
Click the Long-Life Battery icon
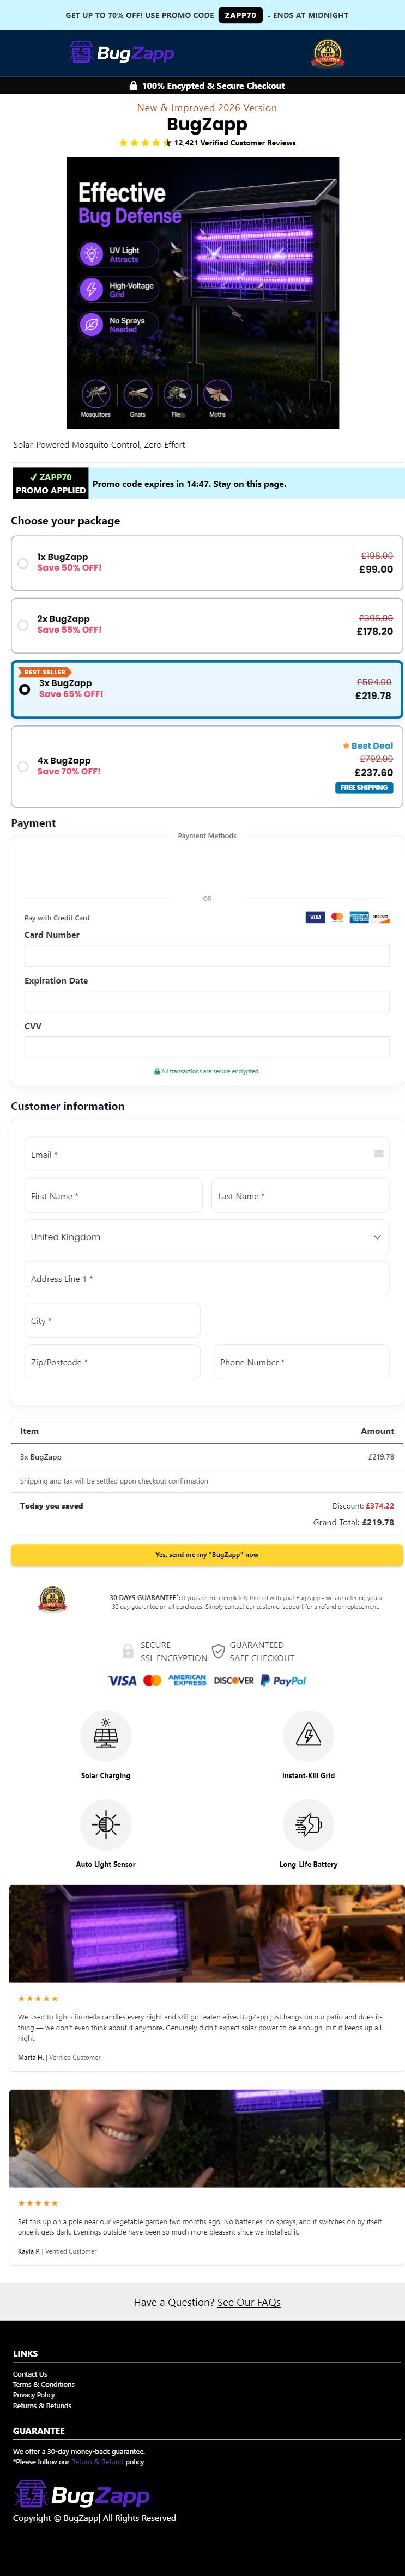[308, 1824]
